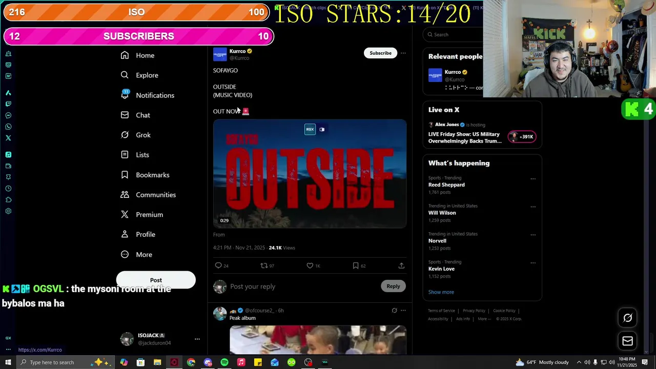Open the Cookie Policy footer link
The image size is (656, 369).
(x=504, y=311)
